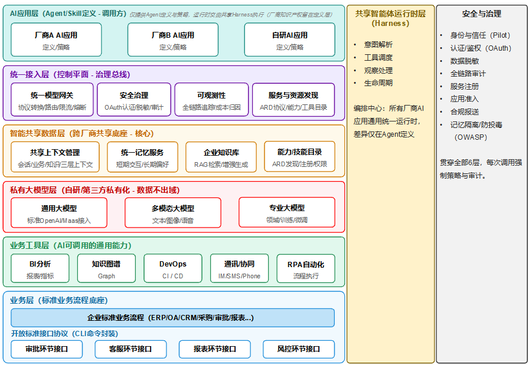Click the 认证/鉴权 (OAuth) bullet
Image resolution: width=529 pixels, height=365 pixels.
point(481,48)
